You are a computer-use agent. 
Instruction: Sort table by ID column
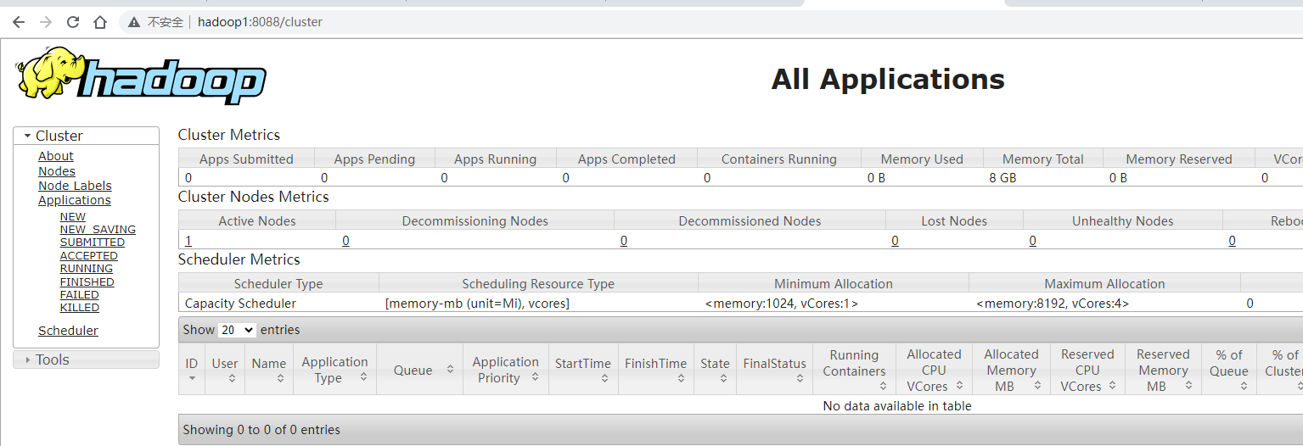pyautogui.click(x=192, y=370)
